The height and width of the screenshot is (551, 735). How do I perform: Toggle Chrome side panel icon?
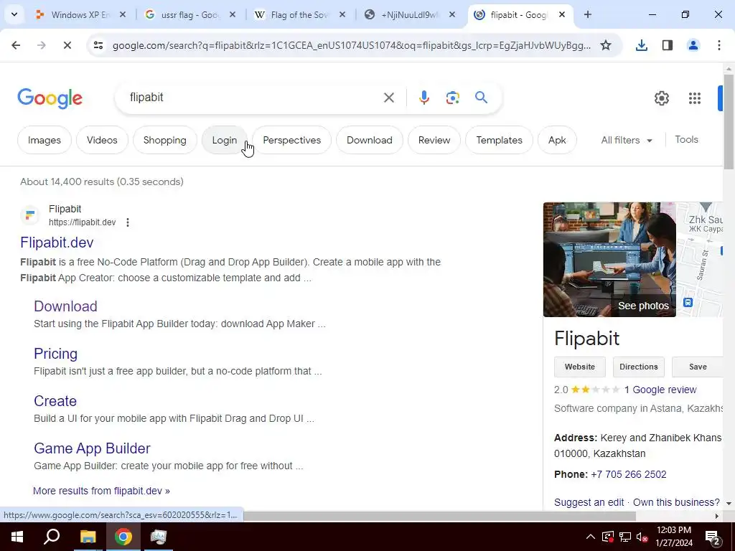pos(668,45)
